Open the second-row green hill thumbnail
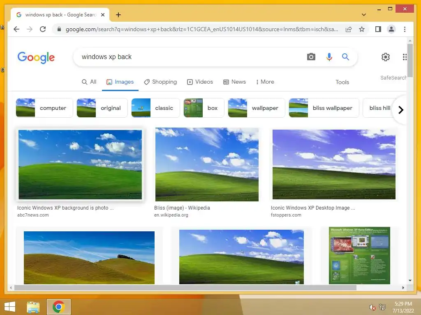Screen dimensions: 421x315 (241, 257)
